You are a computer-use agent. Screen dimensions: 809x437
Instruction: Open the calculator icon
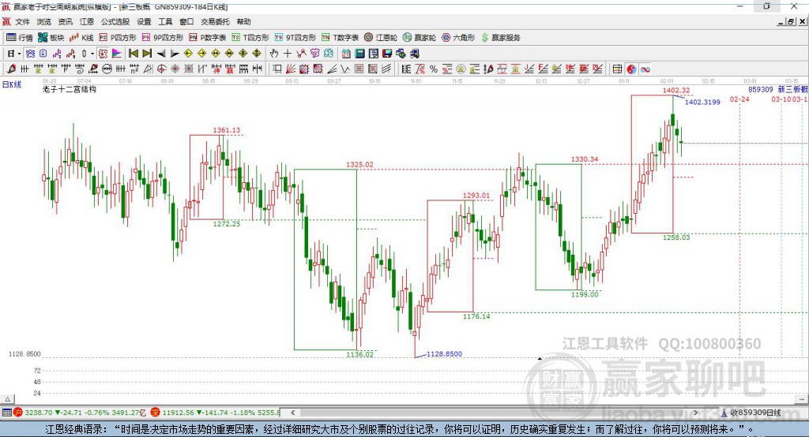point(359,54)
